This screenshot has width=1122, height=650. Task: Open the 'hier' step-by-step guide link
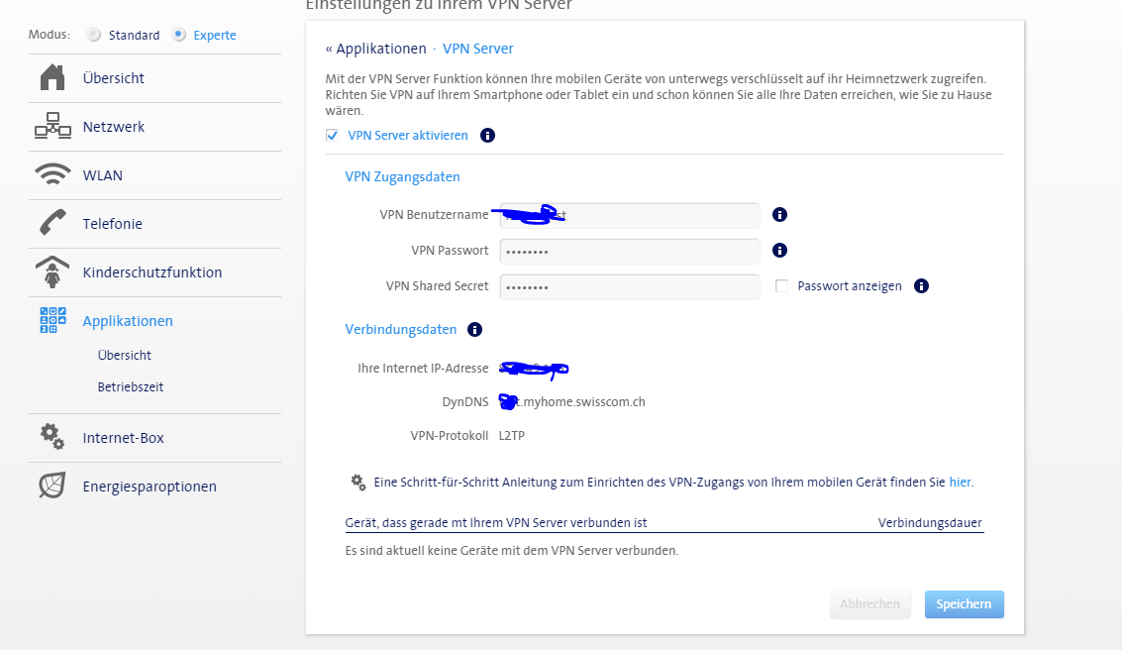pos(960,483)
